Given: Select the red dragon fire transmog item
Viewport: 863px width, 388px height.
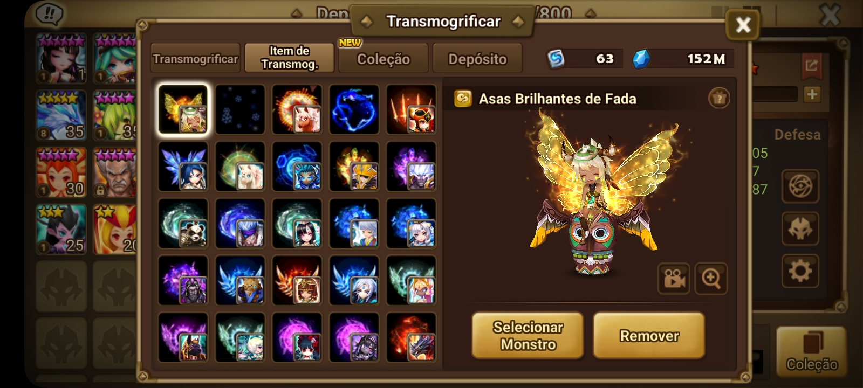Looking at the screenshot, I should click(x=411, y=337).
